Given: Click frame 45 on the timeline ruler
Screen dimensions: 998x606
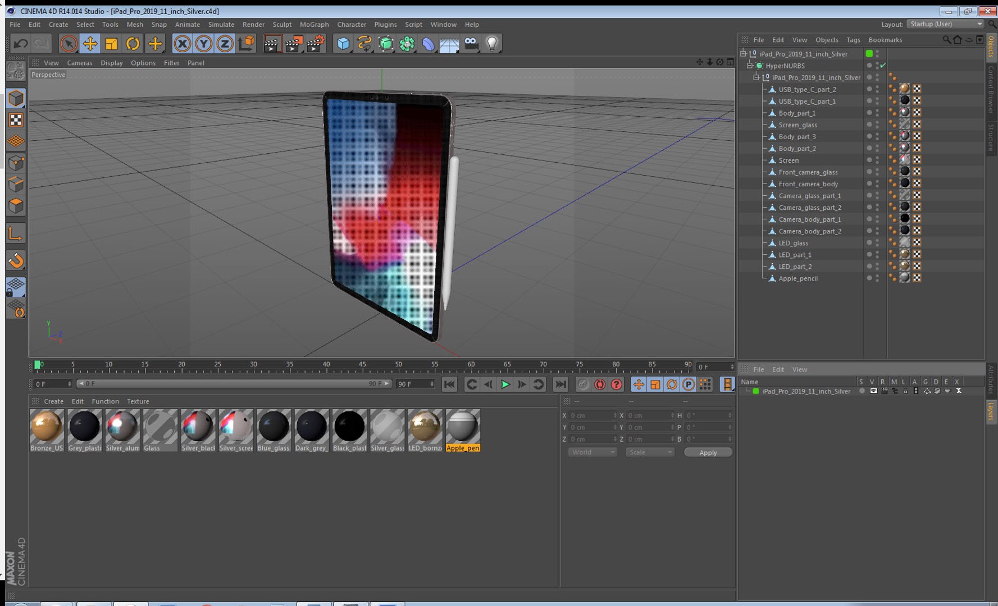Looking at the screenshot, I should click(x=362, y=365).
